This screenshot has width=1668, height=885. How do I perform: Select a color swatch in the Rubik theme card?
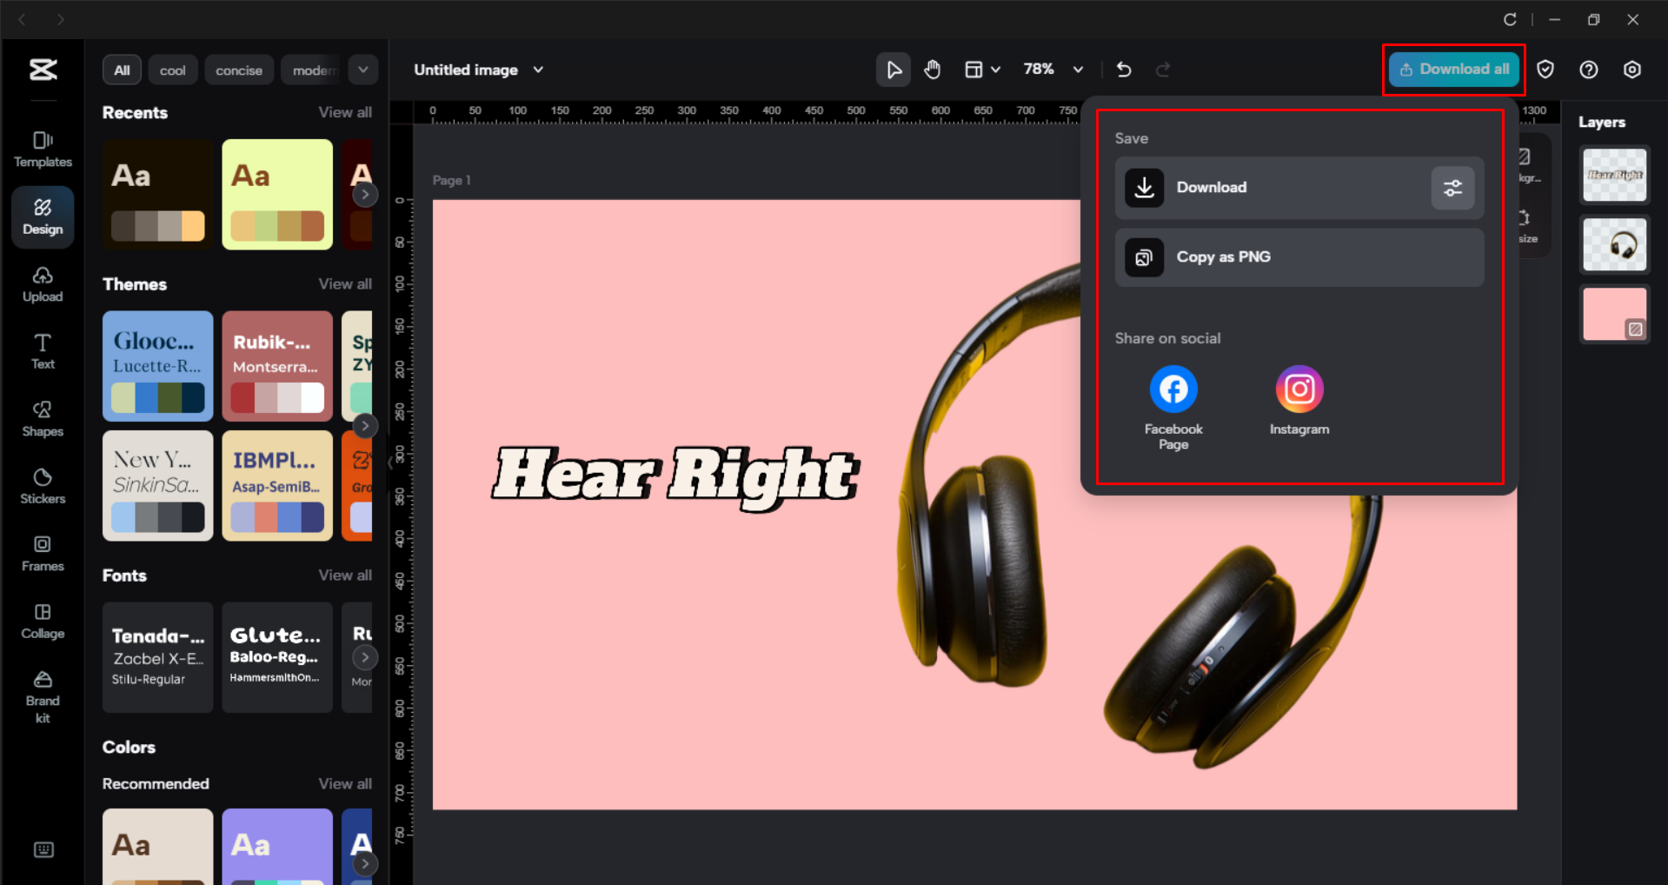point(276,399)
